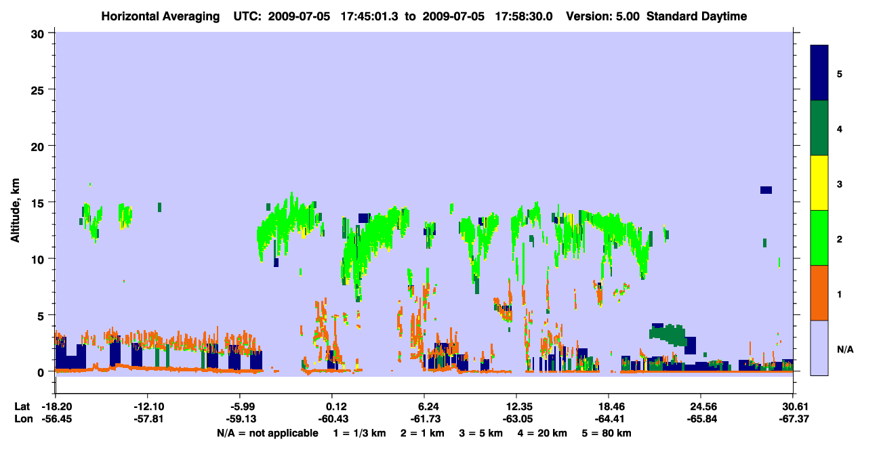Click the dark green colorbar segment labeled 4
The width and height of the screenshot is (881, 452).
coord(819,128)
